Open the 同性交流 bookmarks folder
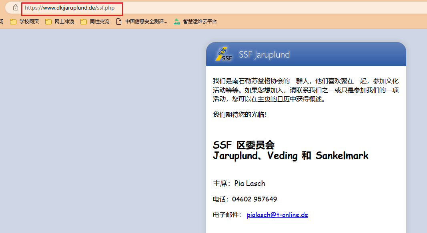Image resolution: width=427 pixels, height=233 pixels. coord(95,22)
